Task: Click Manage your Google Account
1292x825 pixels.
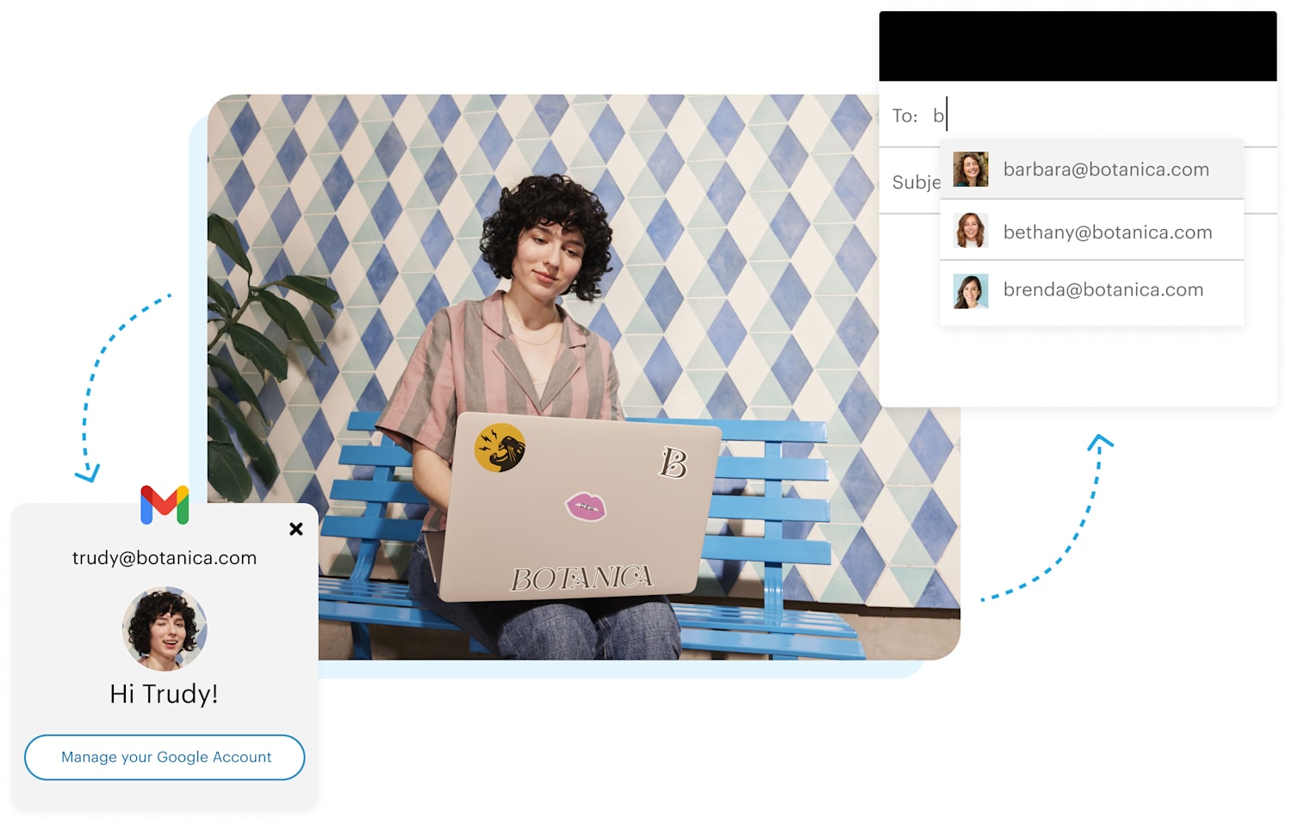Action: (165, 757)
